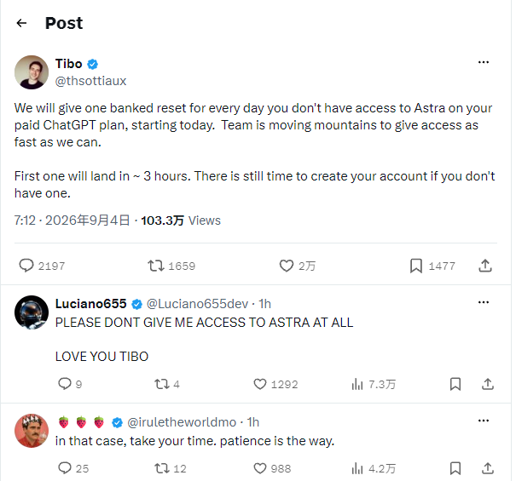
Task: Share Tibo's post using the share icon
Action: coord(485,266)
